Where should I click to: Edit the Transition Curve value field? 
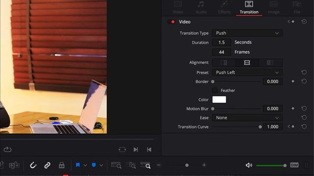click(273, 127)
